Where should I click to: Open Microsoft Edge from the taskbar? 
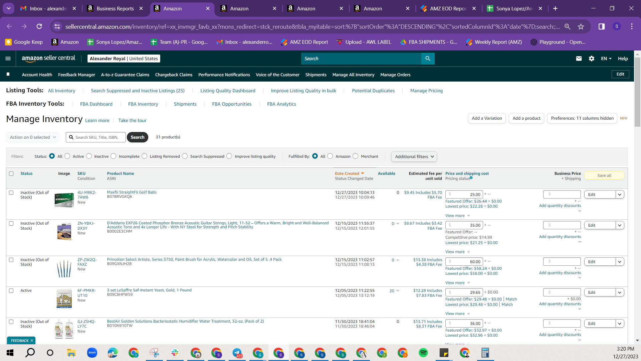[113, 353]
